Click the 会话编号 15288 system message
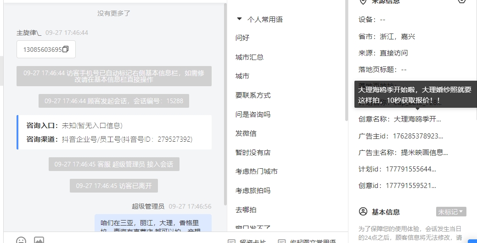Screen dimensions: 477x243 point(114,101)
